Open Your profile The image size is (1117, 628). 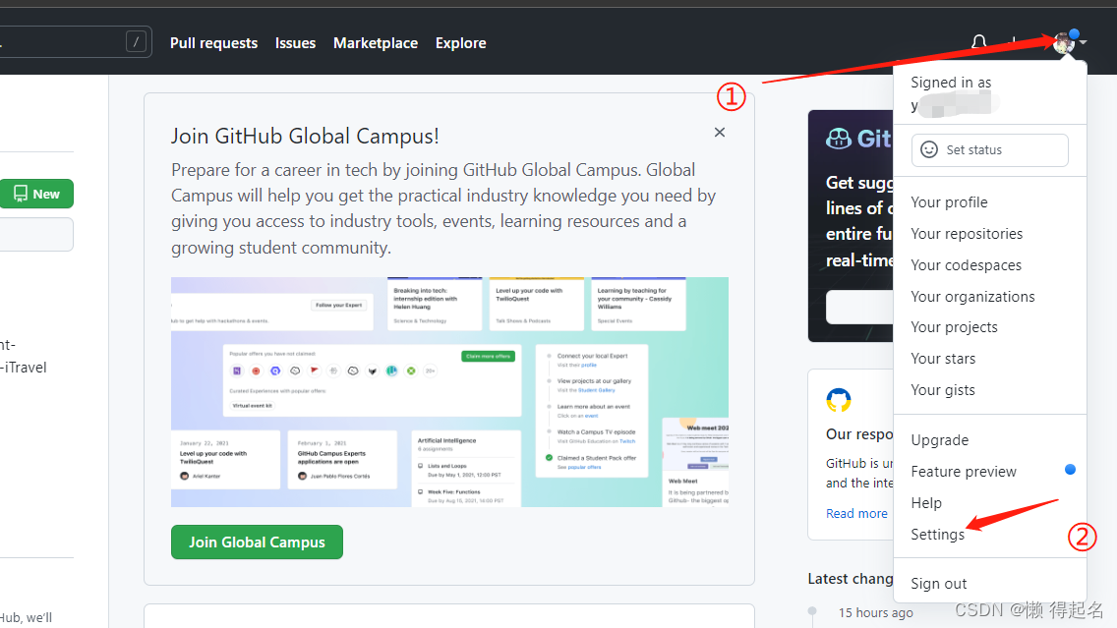coord(949,202)
